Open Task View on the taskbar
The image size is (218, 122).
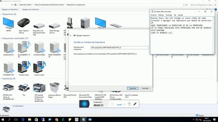coord(16,120)
